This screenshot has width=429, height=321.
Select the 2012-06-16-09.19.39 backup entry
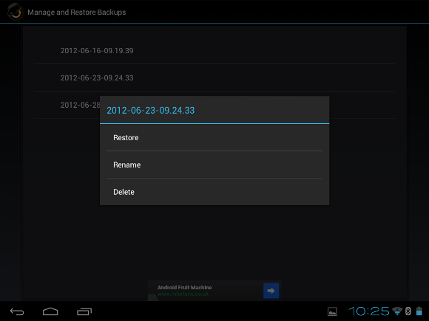click(x=214, y=50)
